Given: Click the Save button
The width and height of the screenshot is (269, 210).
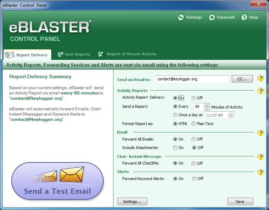Looking at the screenshot, I should point(240,202).
